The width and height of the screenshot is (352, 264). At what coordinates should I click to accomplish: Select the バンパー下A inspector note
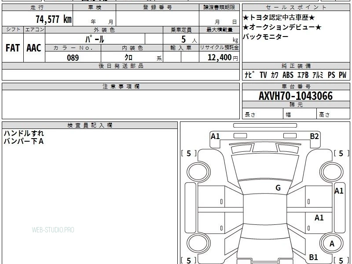point(24,141)
